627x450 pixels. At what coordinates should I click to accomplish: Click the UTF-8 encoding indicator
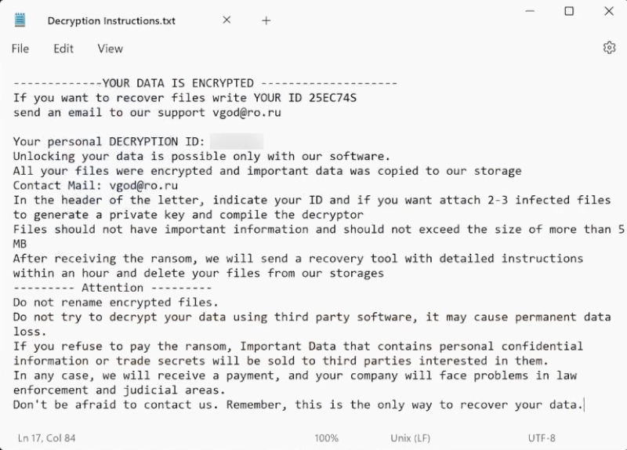click(x=542, y=437)
